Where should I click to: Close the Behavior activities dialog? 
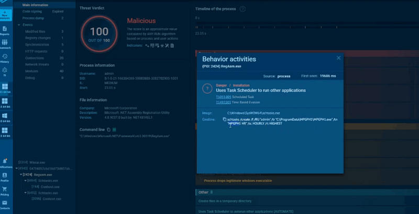(x=338, y=58)
